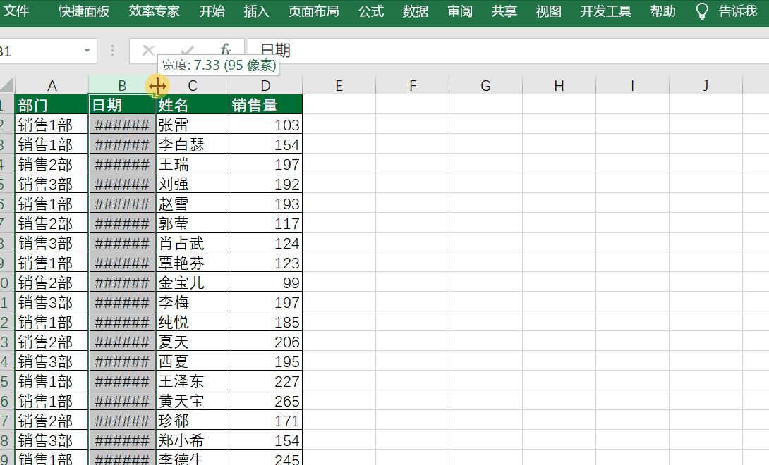Click the Enter (✓) icon in the formula bar

[x=187, y=50]
